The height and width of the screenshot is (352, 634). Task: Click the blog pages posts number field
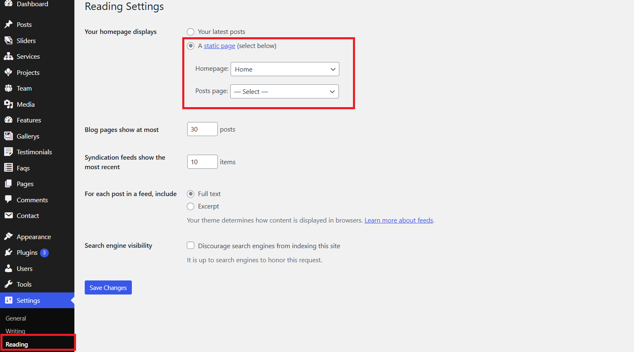(202, 129)
